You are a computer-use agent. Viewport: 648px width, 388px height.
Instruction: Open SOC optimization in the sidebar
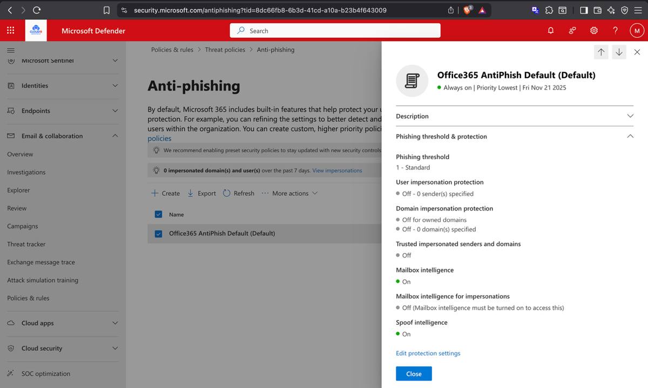[46, 373]
